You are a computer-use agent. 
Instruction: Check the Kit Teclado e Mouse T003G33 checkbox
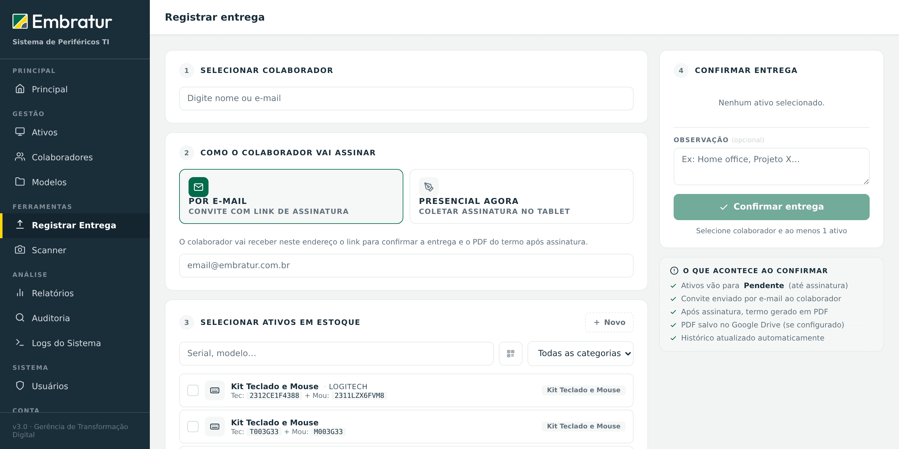193,426
